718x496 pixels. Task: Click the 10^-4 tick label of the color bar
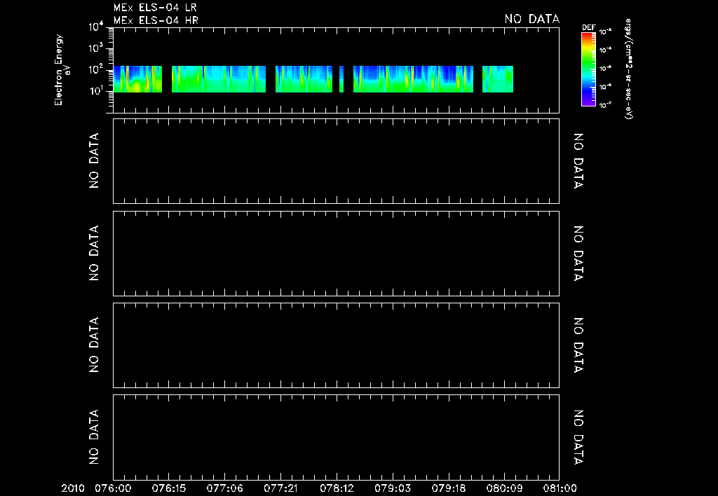coord(605,50)
